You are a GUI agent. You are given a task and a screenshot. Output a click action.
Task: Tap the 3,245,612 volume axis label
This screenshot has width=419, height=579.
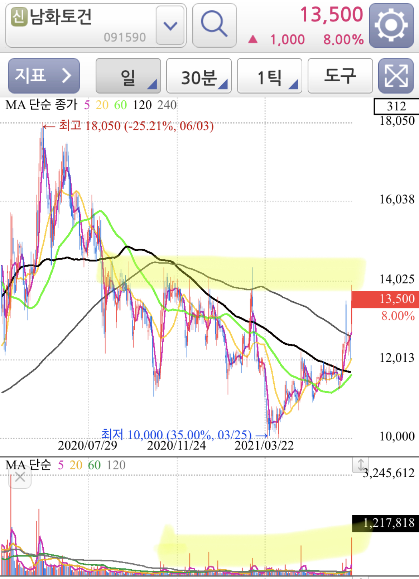(389, 473)
